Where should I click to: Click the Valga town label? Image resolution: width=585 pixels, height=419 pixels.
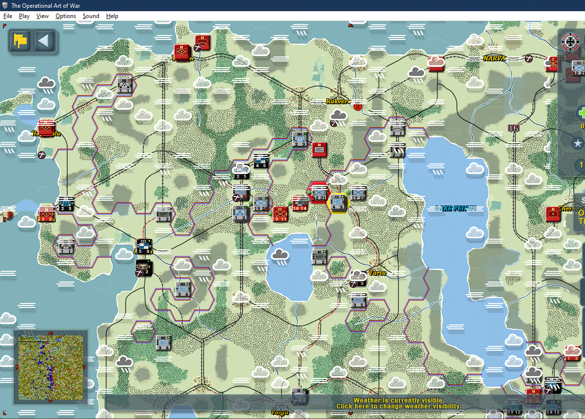[x=280, y=412]
